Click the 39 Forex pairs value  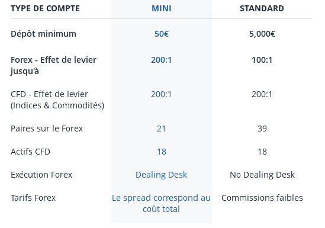pos(262,129)
